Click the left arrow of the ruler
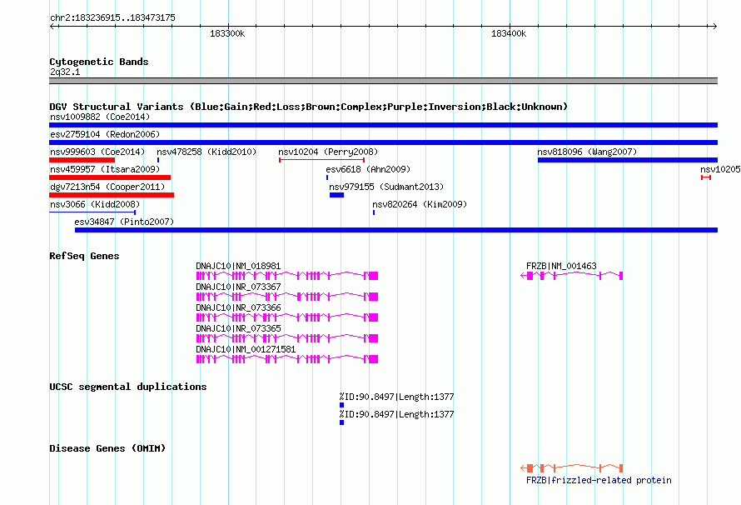 point(52,26)
